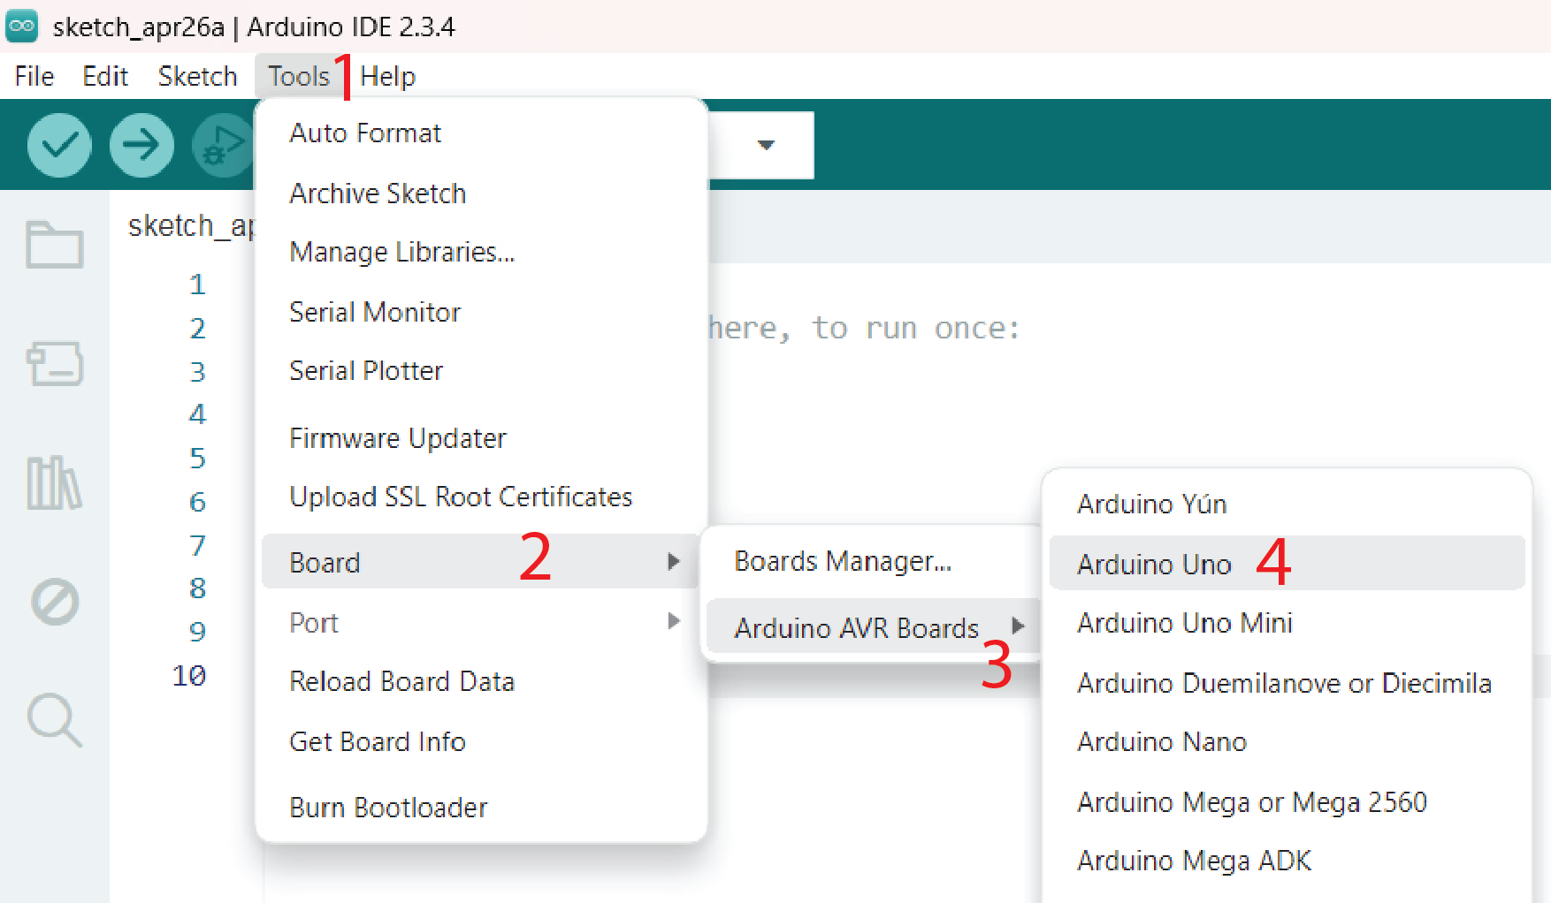Open the Help menu
Screen dimensions: 1551x903
(387, 76)
